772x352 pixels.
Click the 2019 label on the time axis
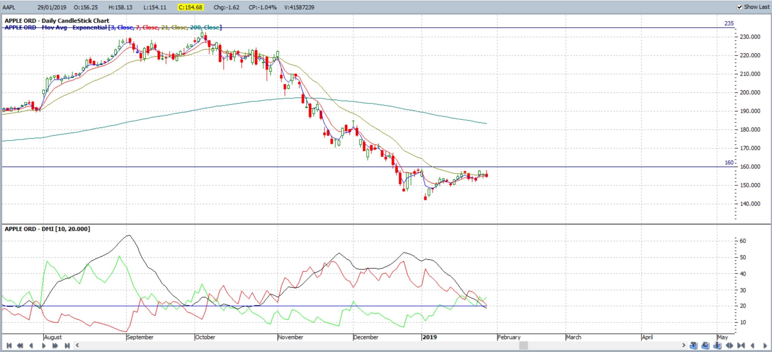point(430,337)
